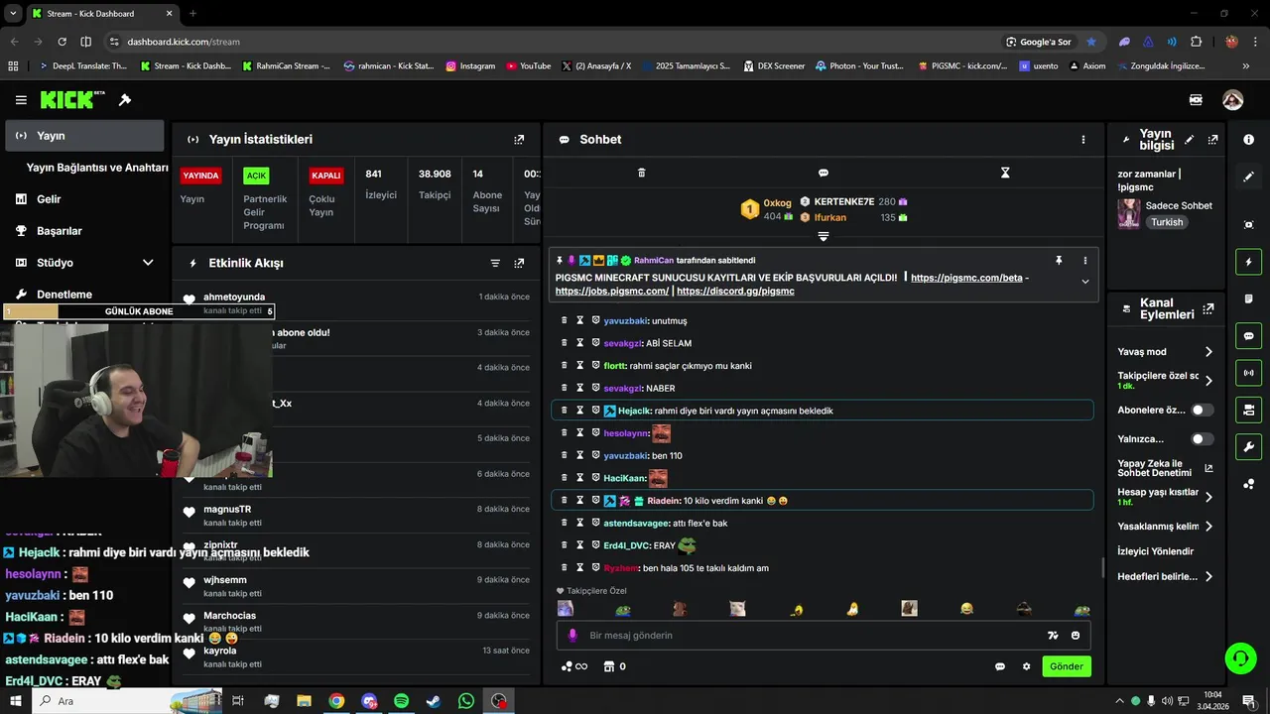The width and height of the screenshot is (1270, 714).
Task: Click the broadcast signal icon in right sidebar
Action: [1249, 373]
